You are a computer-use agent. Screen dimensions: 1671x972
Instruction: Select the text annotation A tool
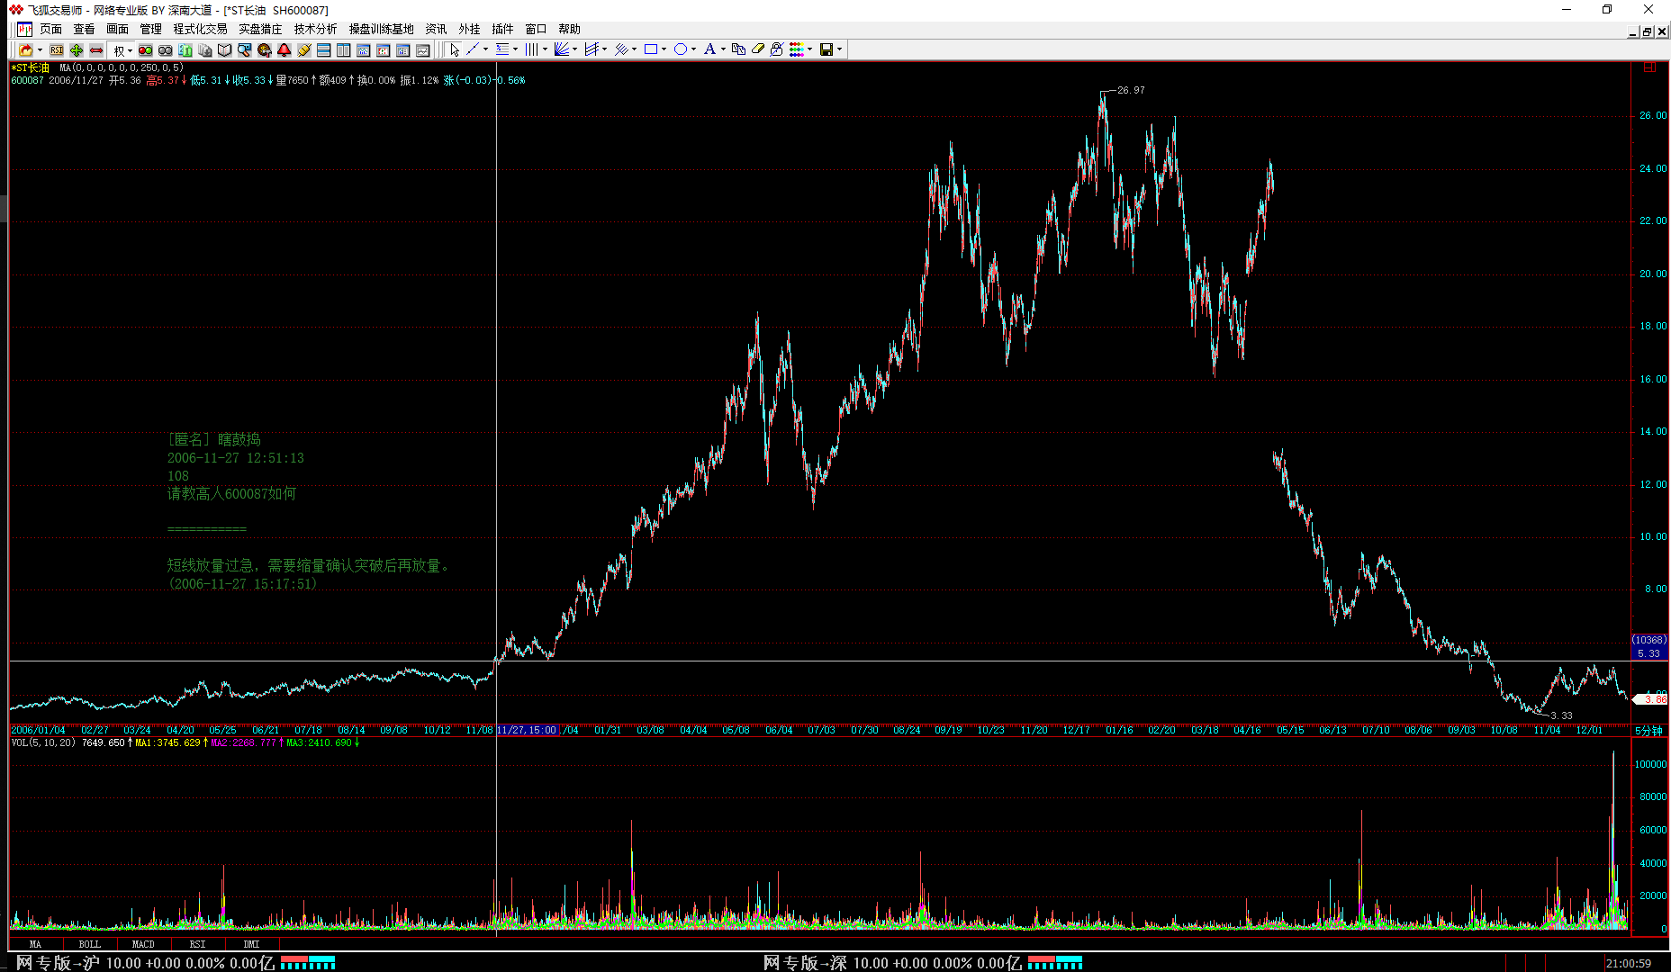pos(709,50)
